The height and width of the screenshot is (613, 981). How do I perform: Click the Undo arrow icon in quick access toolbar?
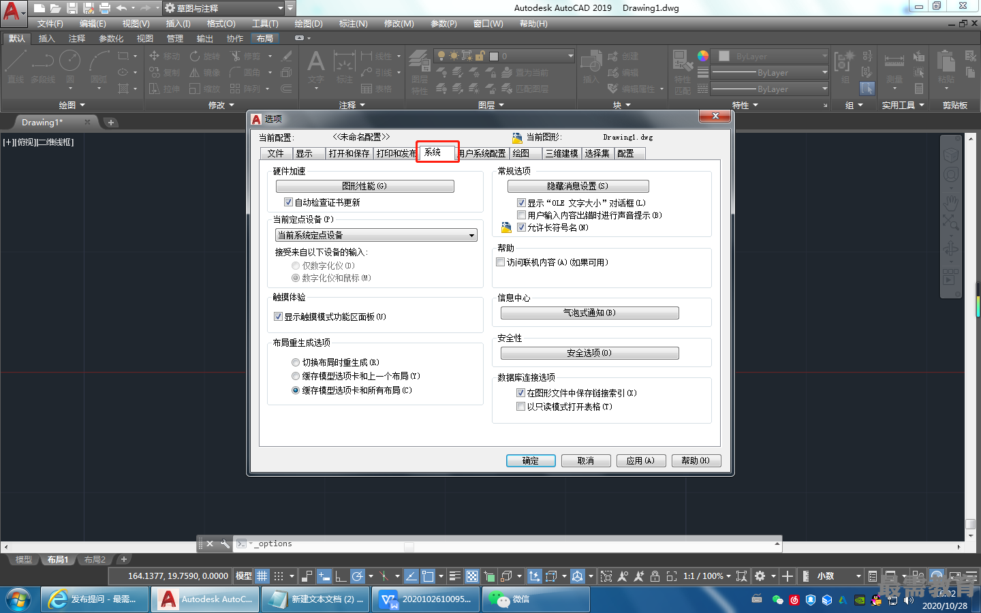coord(121,8)
